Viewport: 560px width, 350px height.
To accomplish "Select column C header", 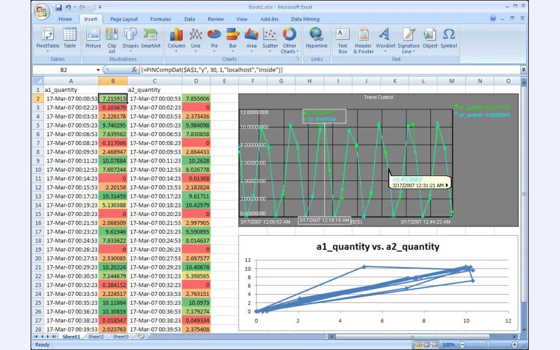I will tap(154, 81).
